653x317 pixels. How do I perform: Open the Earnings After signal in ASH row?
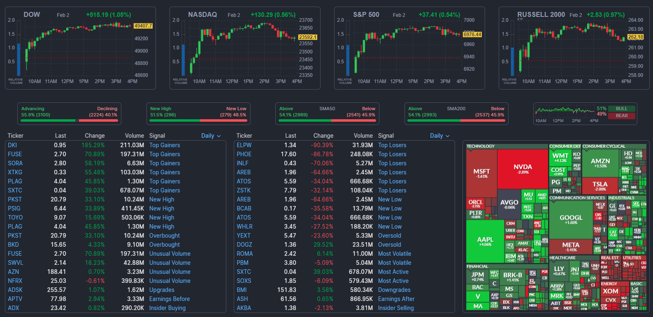point(396,299)
